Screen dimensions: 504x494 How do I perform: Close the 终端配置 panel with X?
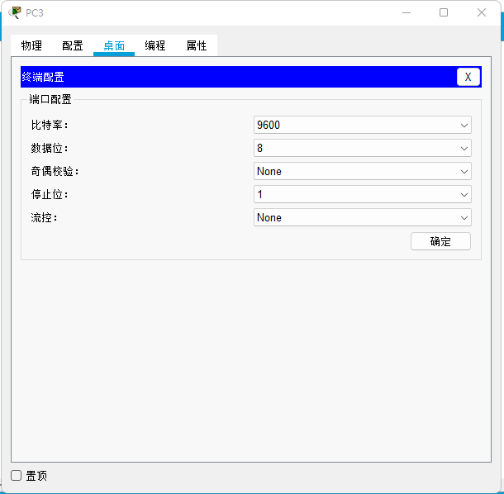tap(468, 77)
